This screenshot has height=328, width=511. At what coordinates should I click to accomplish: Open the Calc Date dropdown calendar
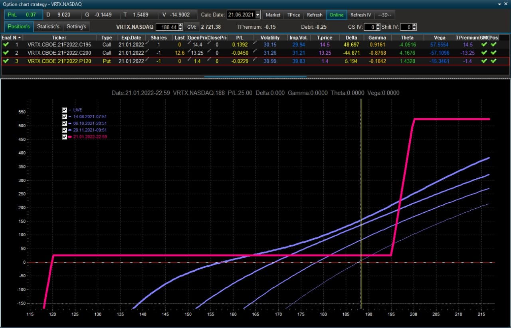(257, 15)
